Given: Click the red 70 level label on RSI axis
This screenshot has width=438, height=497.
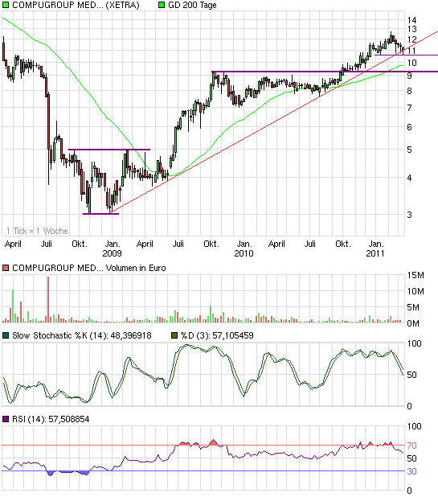Looking at the screenshot, I should [x=411, y=446].
